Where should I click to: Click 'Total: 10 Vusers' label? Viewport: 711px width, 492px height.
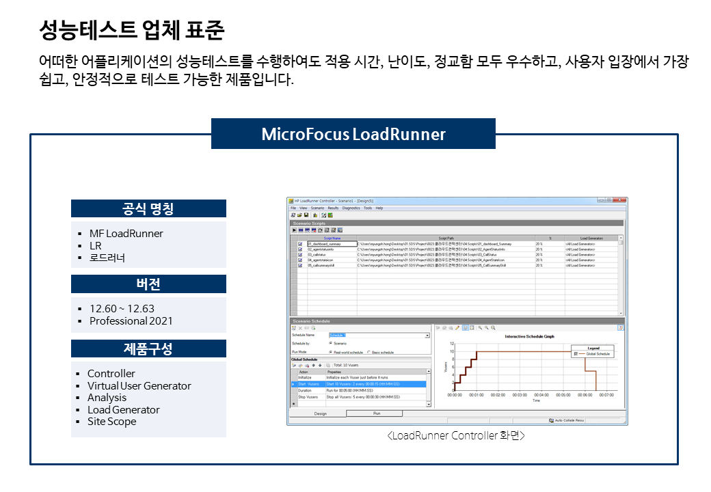coord(346,365)
